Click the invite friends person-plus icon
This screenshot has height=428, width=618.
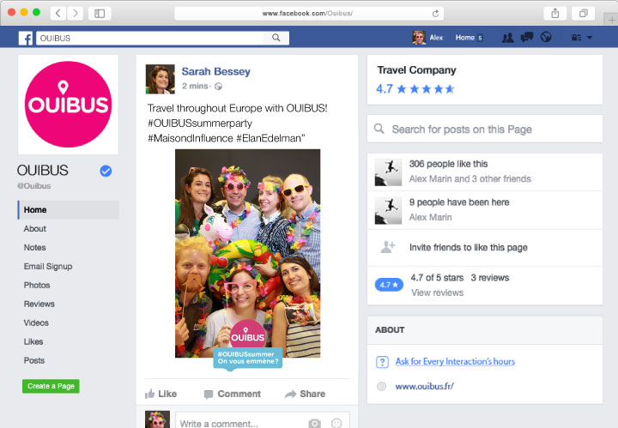(x=388, y=247)
